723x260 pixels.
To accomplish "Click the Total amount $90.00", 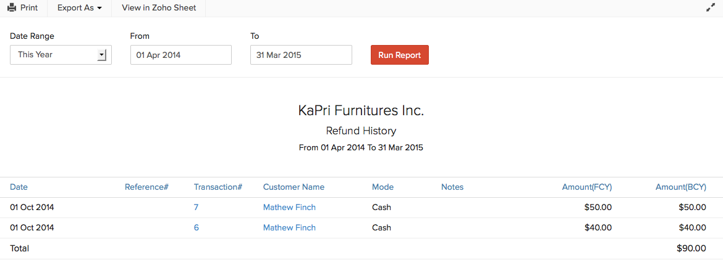I will click(691, 248).
